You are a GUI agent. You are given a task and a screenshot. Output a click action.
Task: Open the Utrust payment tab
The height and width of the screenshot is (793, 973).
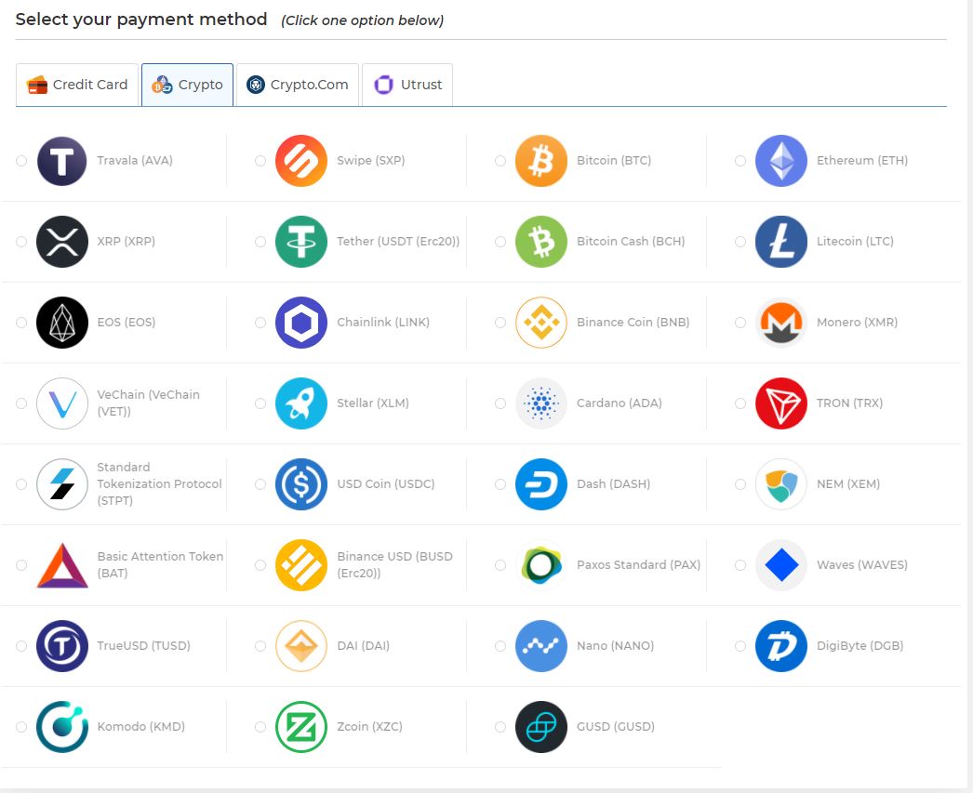pos(407,85)
